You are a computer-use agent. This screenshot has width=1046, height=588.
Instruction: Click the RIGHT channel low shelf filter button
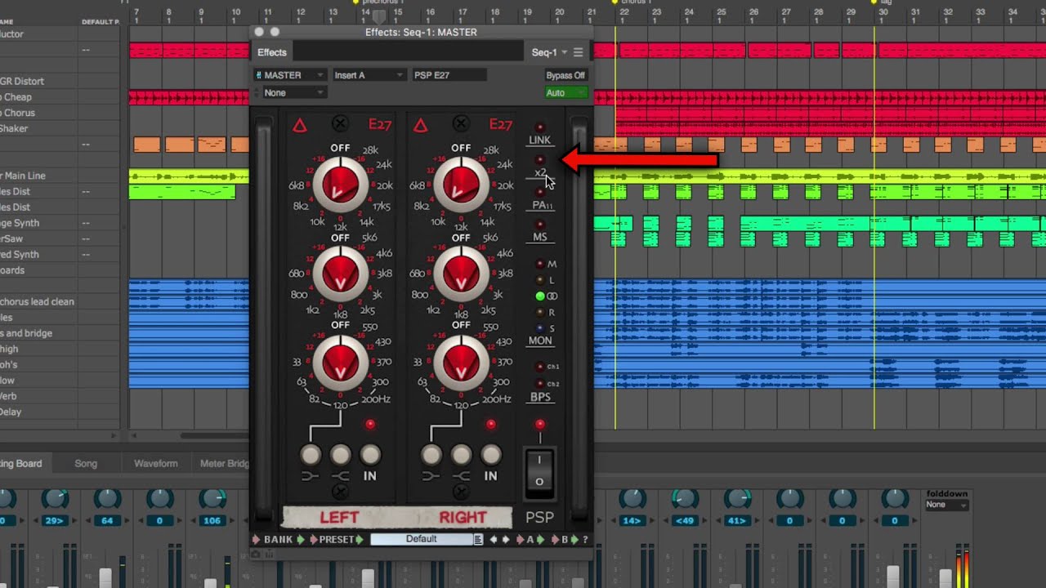pos(431,455)
